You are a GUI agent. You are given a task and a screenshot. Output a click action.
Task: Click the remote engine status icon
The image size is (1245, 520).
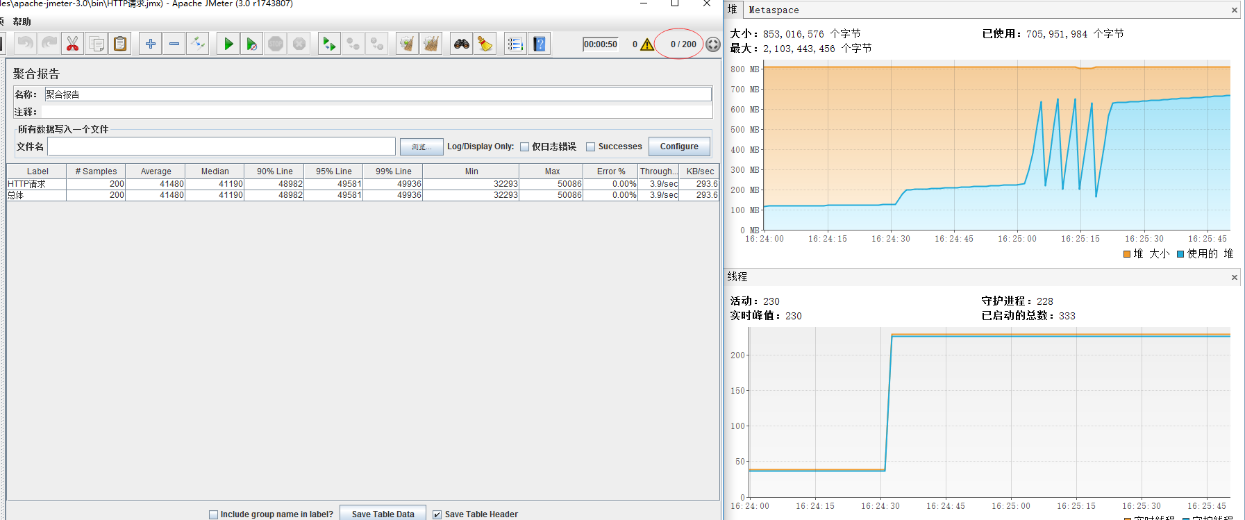pyautogui.click(x=713, y=44)
